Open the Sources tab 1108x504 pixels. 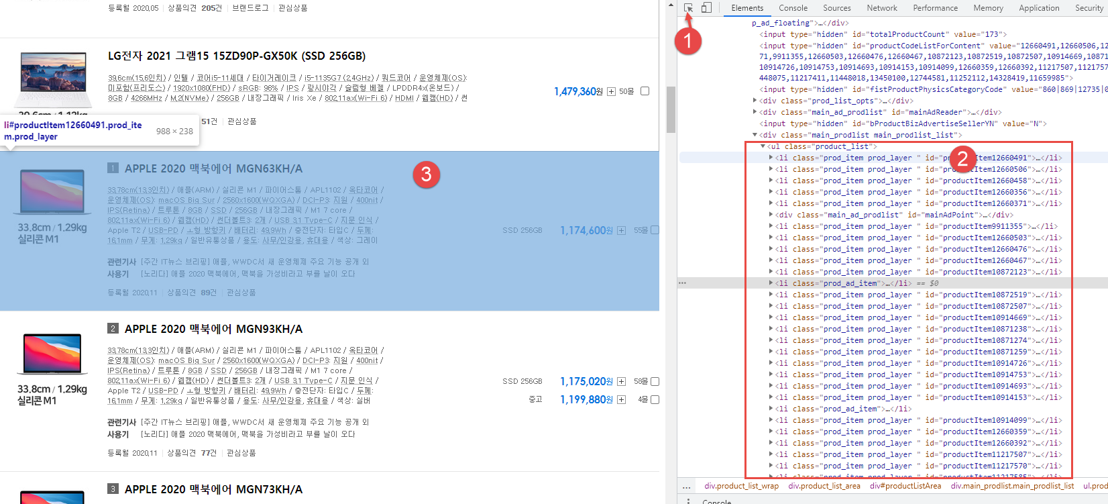click(x=836, y=8)
